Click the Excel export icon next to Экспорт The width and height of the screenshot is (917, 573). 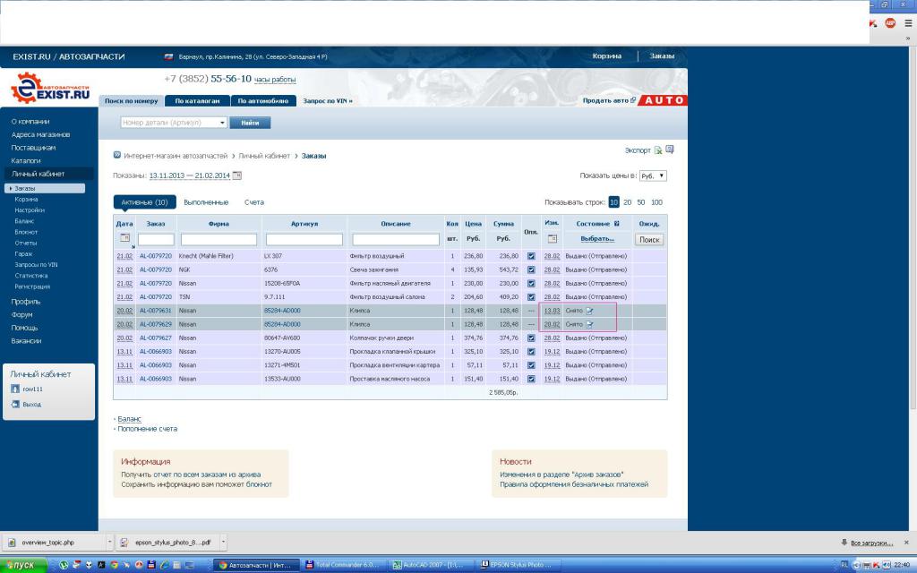(658, 150)
